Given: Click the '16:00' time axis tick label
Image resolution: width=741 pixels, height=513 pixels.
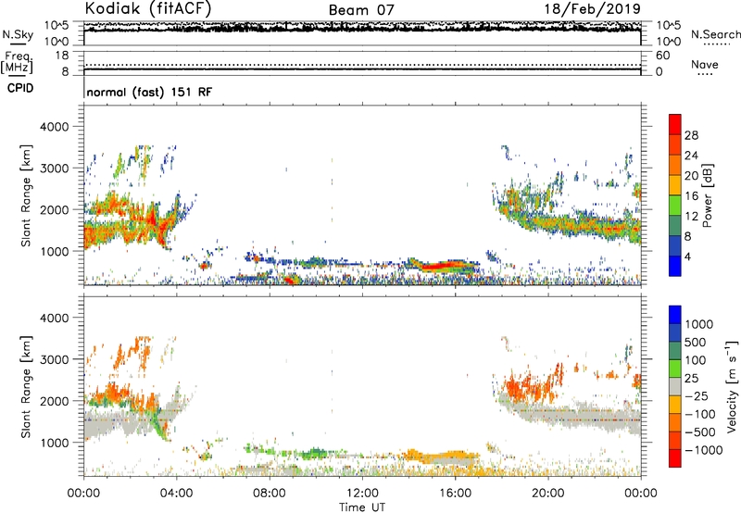Looking at the screenshot, I should tap(455, 494).
